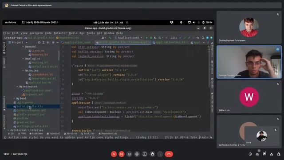Open the Database side tool tab
Image resolution: width=284 pixels, height=160 pixels.
(212, 67)
